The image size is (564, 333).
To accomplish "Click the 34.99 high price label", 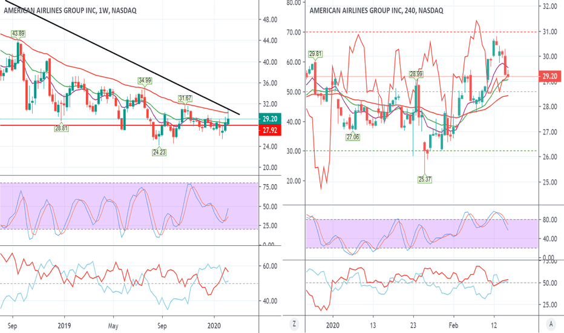I will click(145, 81).
